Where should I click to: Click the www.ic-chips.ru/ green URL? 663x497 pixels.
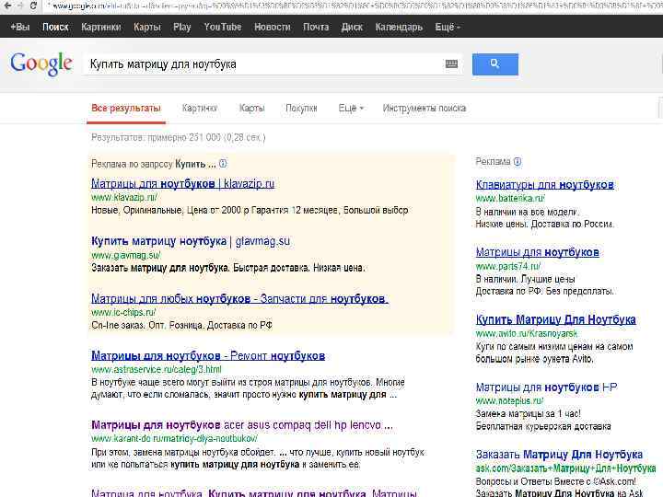point(123,312)
